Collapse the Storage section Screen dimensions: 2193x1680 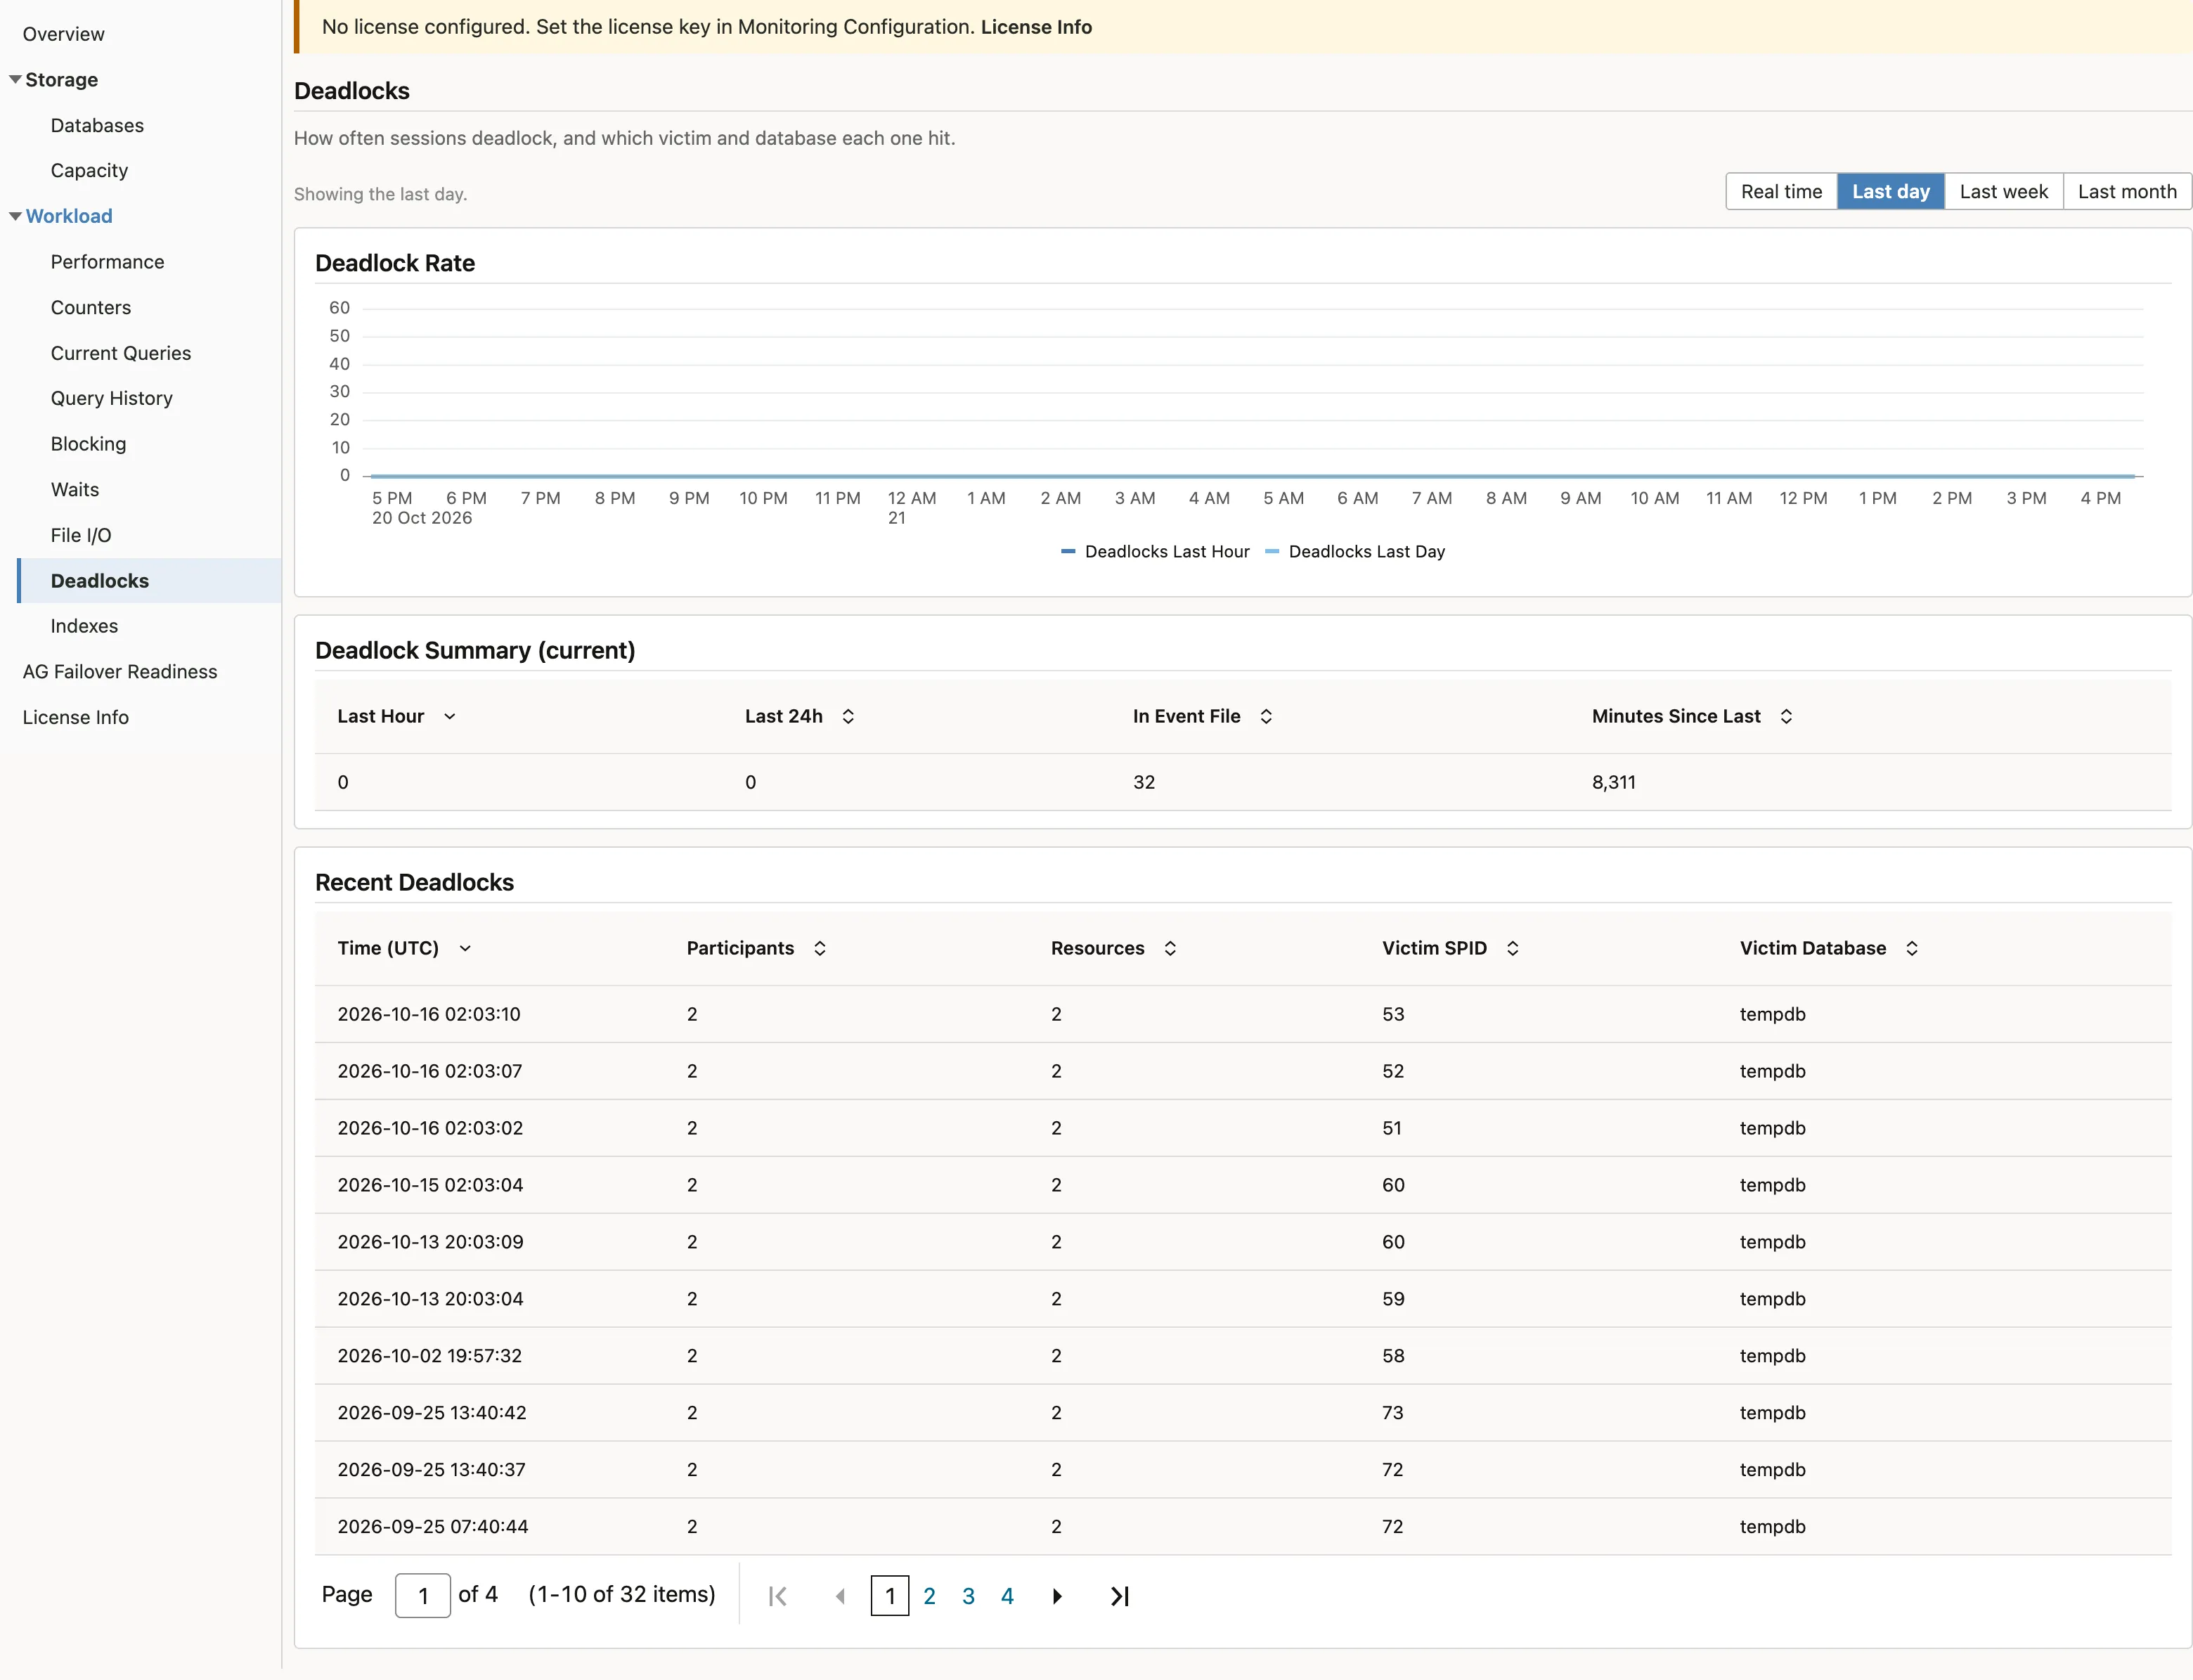click(x=15, y=79)
